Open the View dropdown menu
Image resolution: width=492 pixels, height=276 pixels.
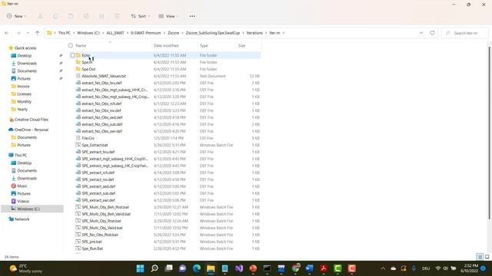pos(168,16)
